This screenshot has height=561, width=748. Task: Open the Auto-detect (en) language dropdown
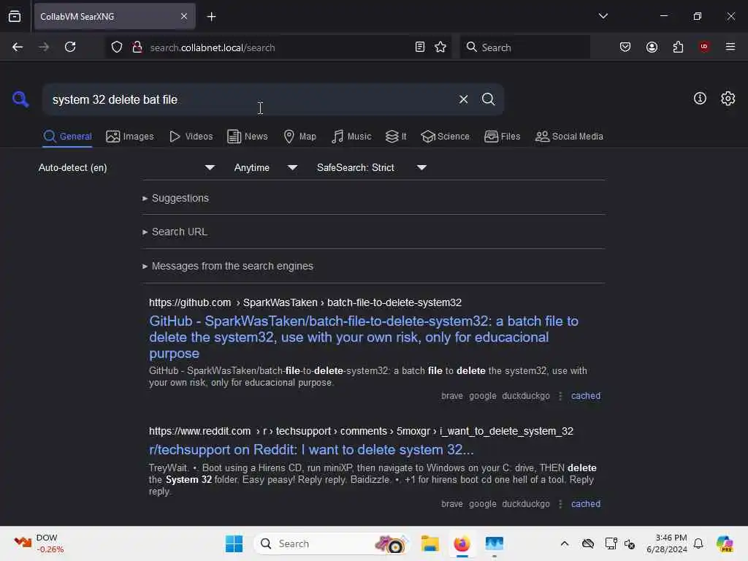pyautogui.click(x=126, y=167)
